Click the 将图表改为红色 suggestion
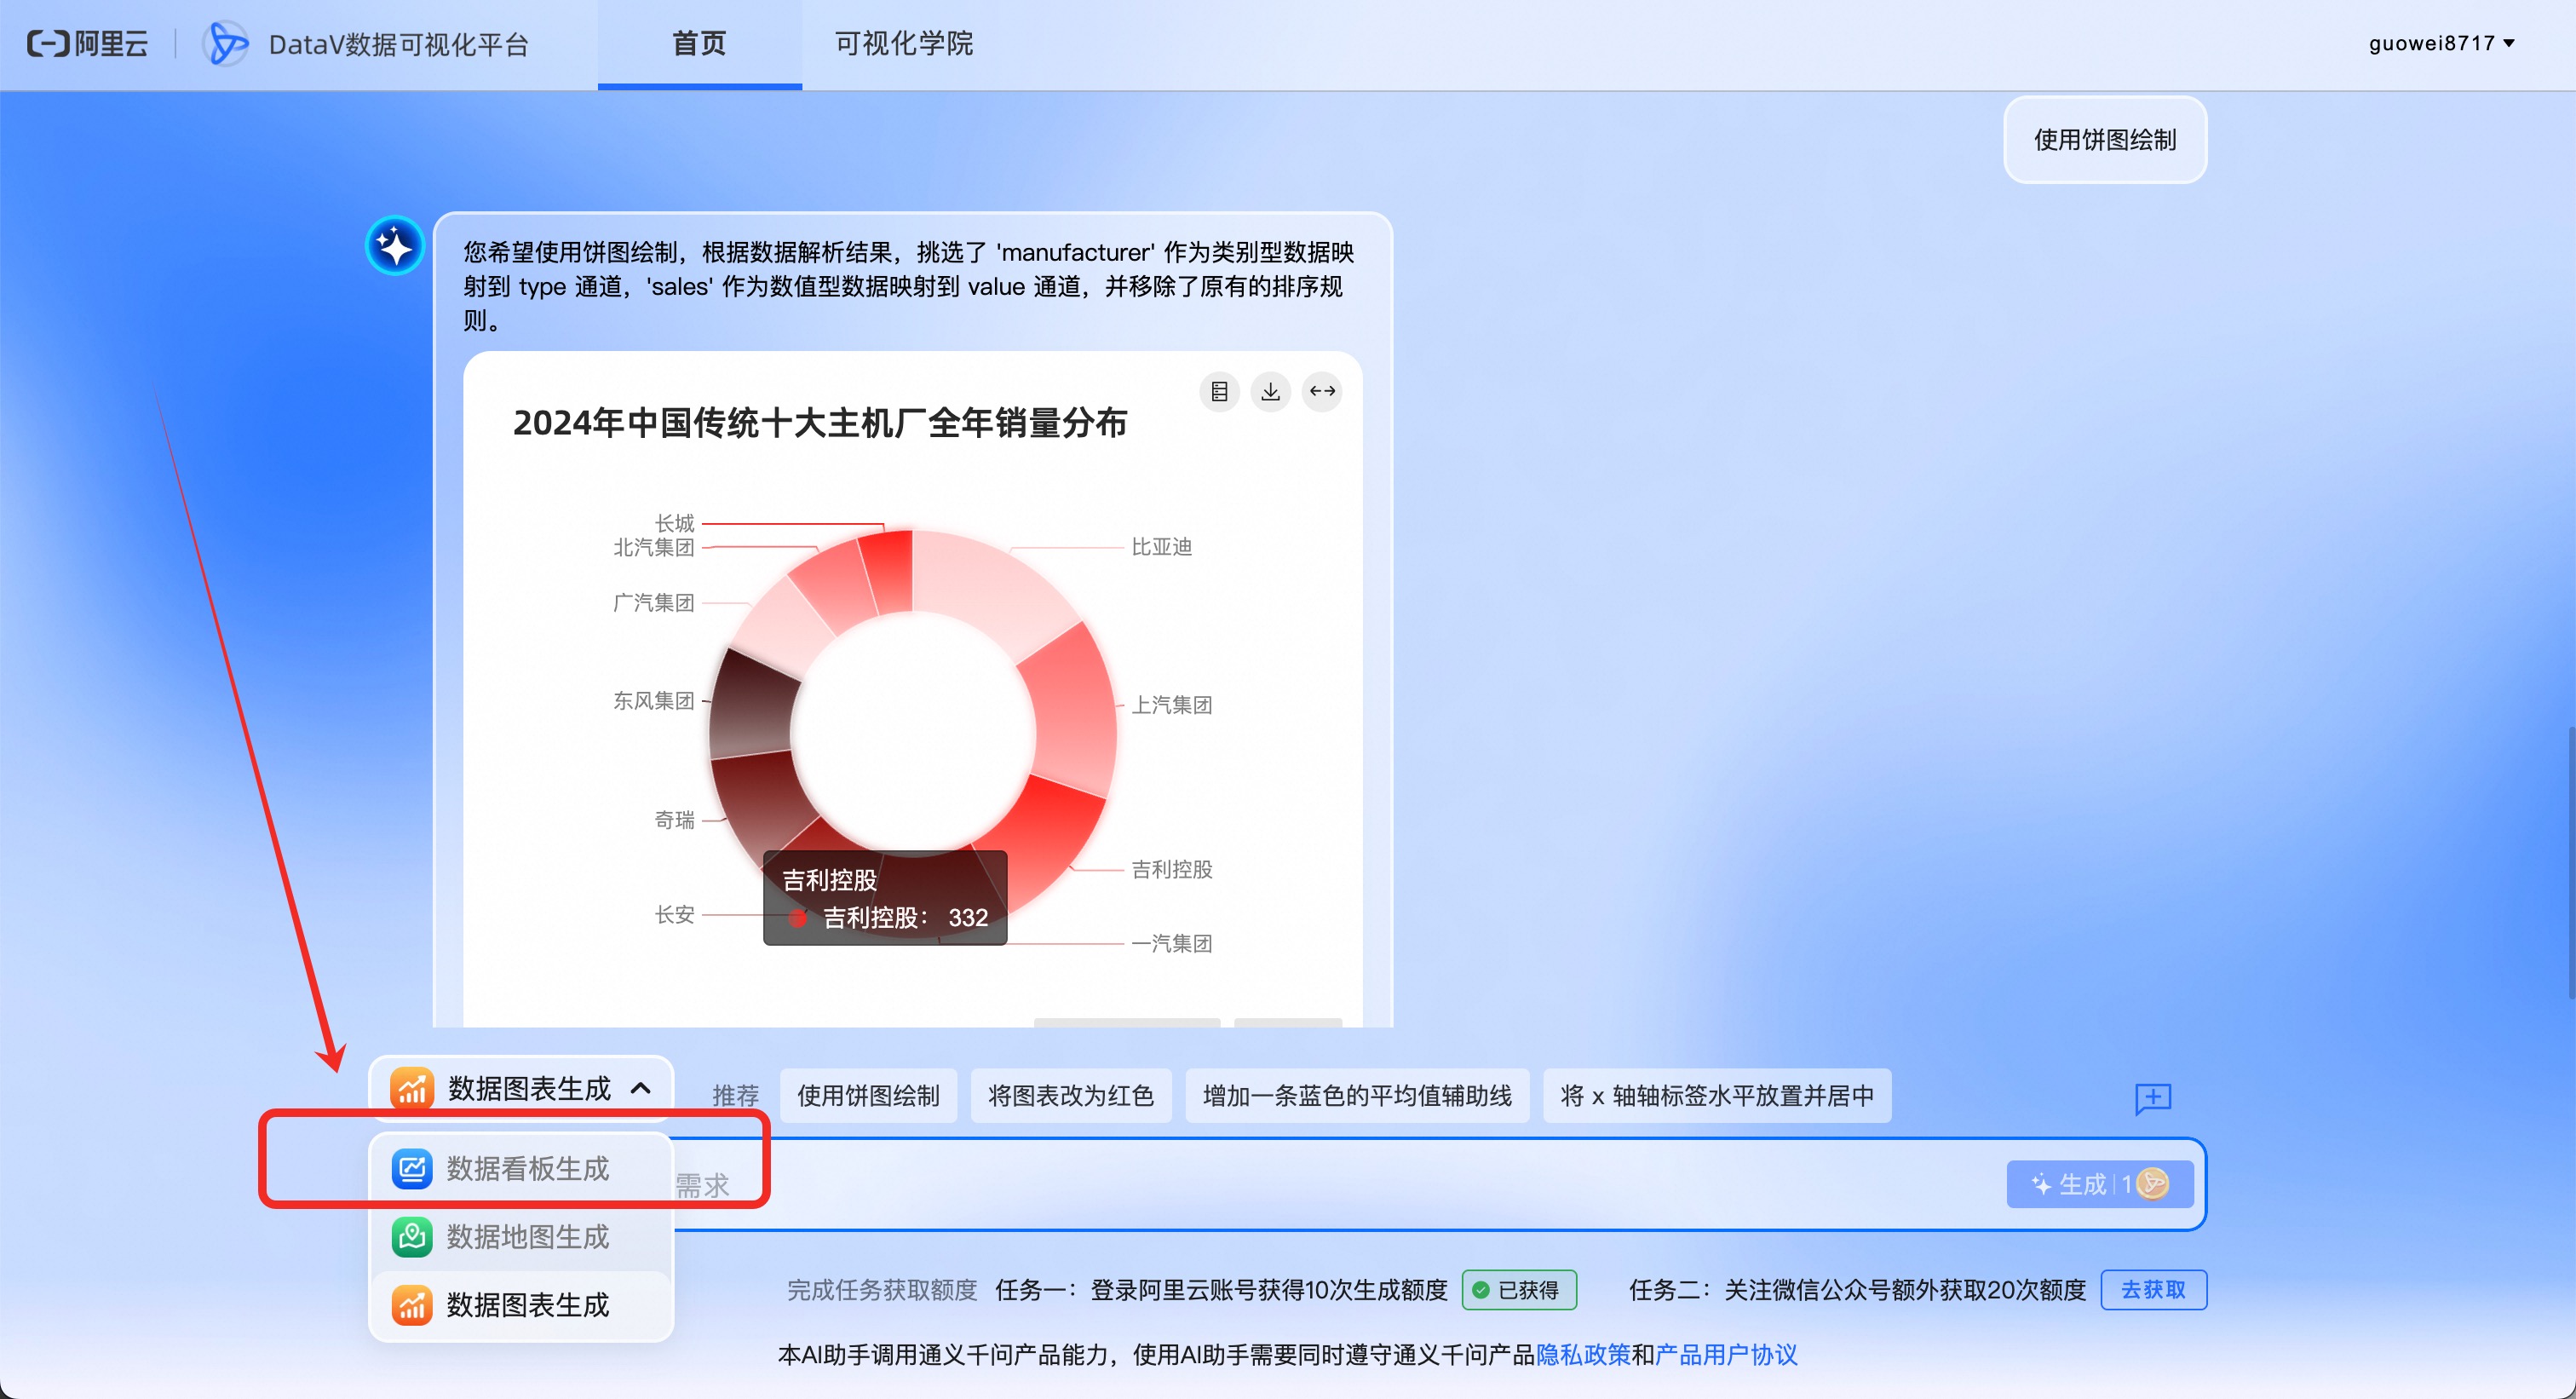Viewport: 2576px width, 1399px height. [x=1071, y=1096]
